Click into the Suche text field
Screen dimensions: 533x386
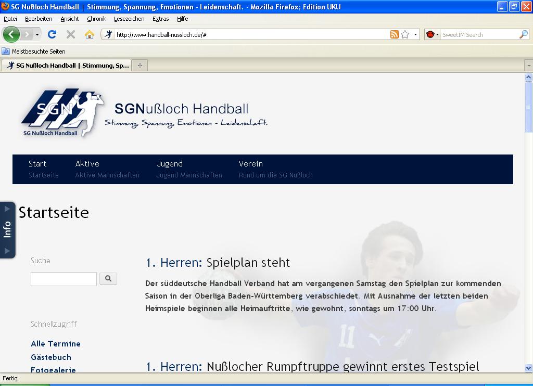(64, 279)
